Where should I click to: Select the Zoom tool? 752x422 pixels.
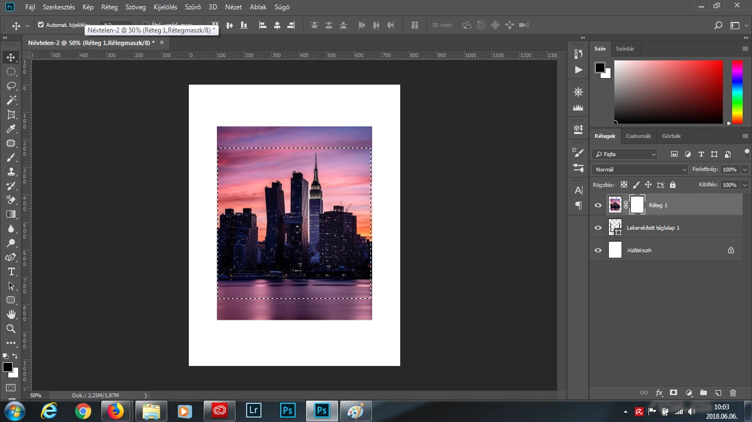[11, 329]
